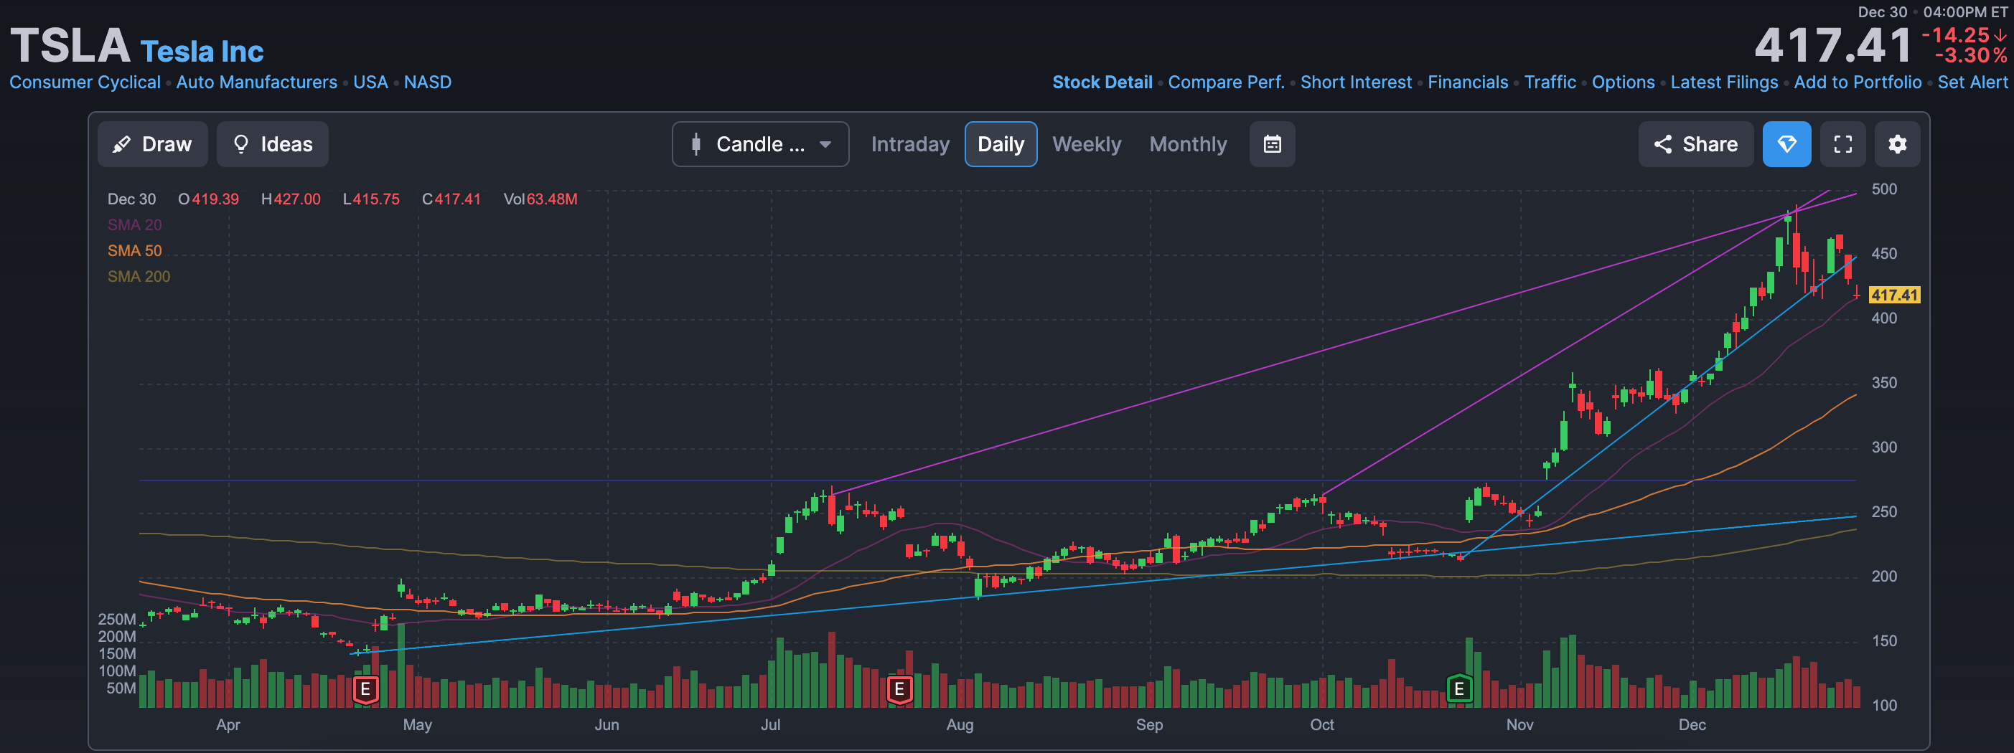Toggle fullscreen chart view

click(1842, 145)
